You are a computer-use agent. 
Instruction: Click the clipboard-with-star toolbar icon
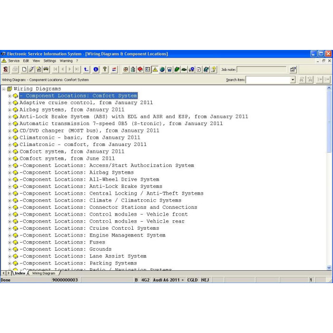coord(39,69)
